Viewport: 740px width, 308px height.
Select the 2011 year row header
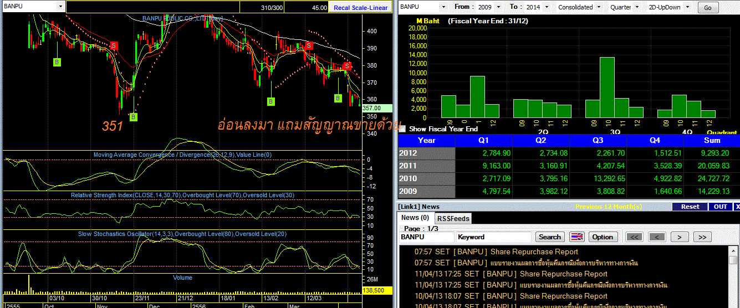coord(426,166)
